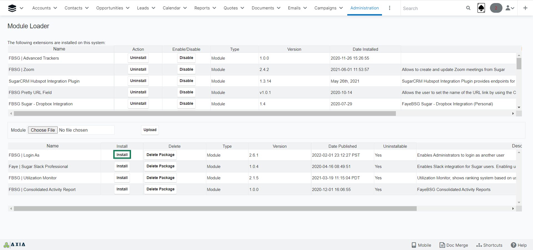Click the search magnifier icon
The image size is (533, 250).
[x=468, y=8]
